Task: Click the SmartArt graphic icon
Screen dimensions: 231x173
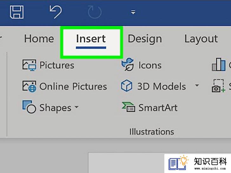Action: 128,107
